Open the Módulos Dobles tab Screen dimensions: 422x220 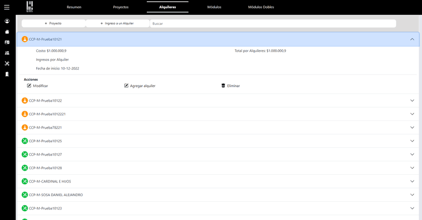click(260, 7)
